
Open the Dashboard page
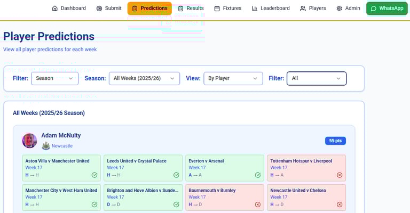(x=69, y=9)
